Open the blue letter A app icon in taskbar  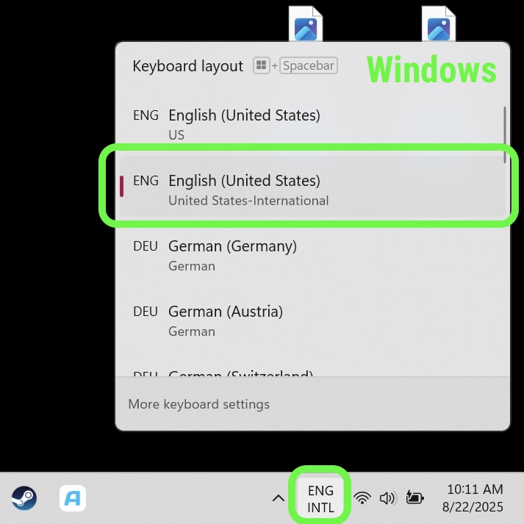pyautogui.click(x=73, y=498)
